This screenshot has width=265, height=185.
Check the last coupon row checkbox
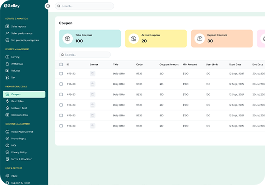pos(61,126)
